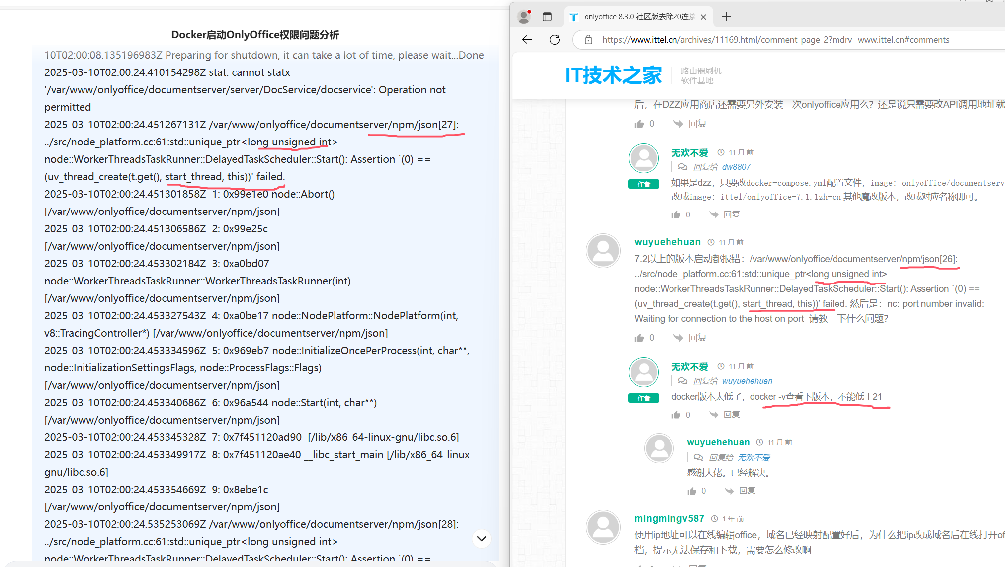Screen dimensions: 1005x567
Task: Open wuyuehehuan name on 感谢大佬 reply
Action: [718, 442]
